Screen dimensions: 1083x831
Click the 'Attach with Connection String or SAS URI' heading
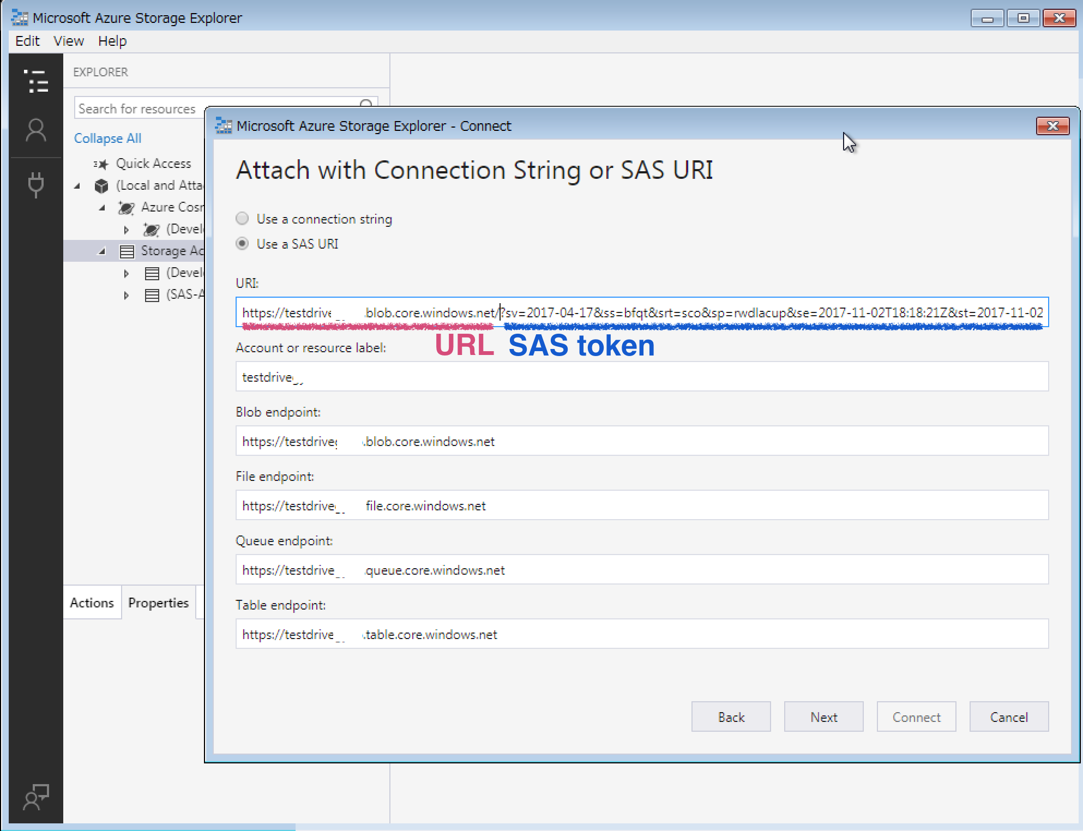pos(474,170)
